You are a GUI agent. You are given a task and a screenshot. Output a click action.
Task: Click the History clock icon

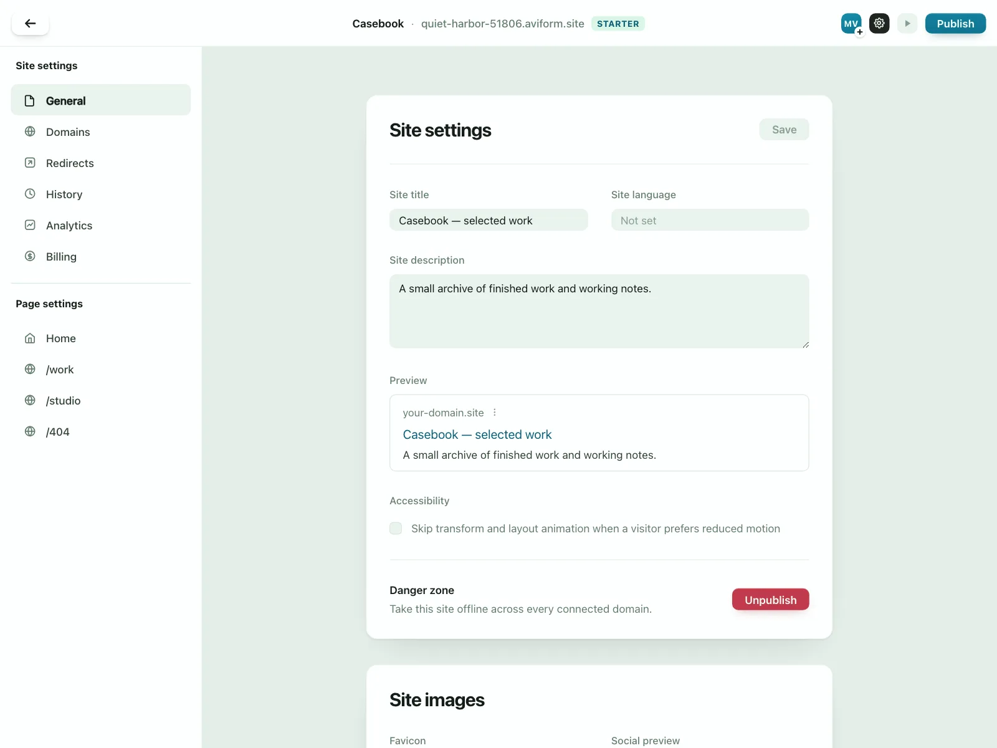point(30,194)
